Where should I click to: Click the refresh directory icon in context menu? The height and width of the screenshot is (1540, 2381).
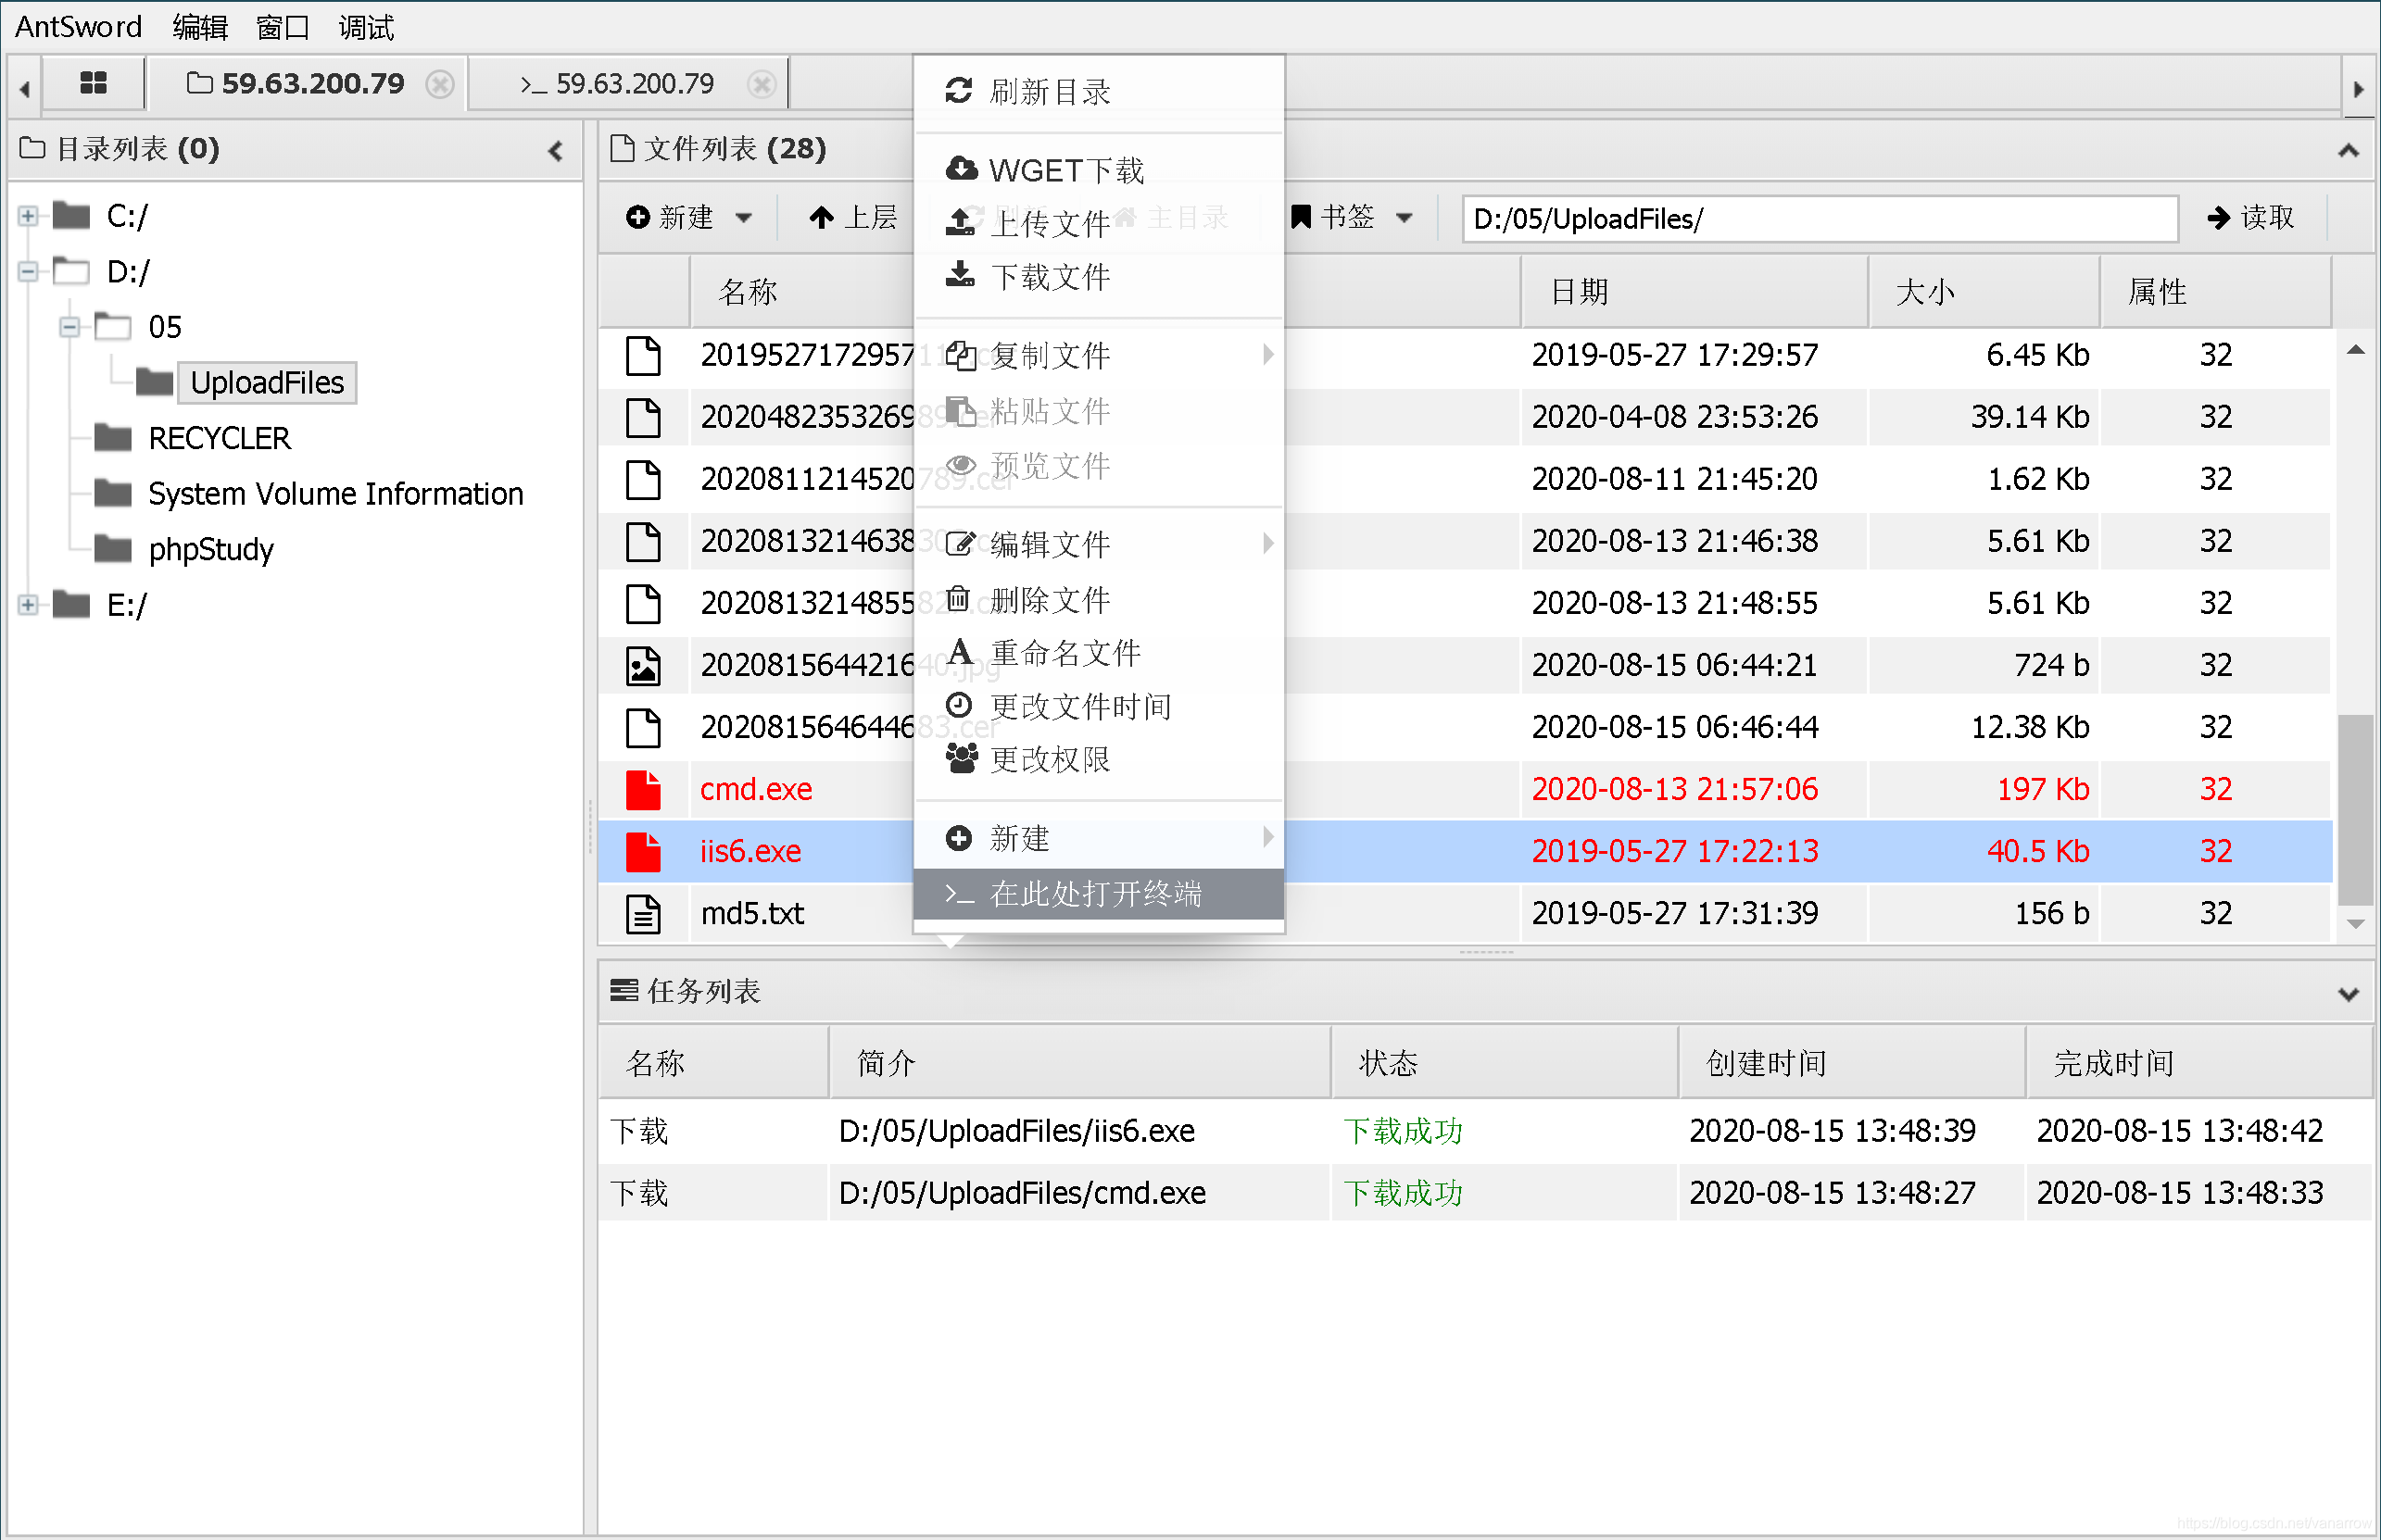coord(958,91)
